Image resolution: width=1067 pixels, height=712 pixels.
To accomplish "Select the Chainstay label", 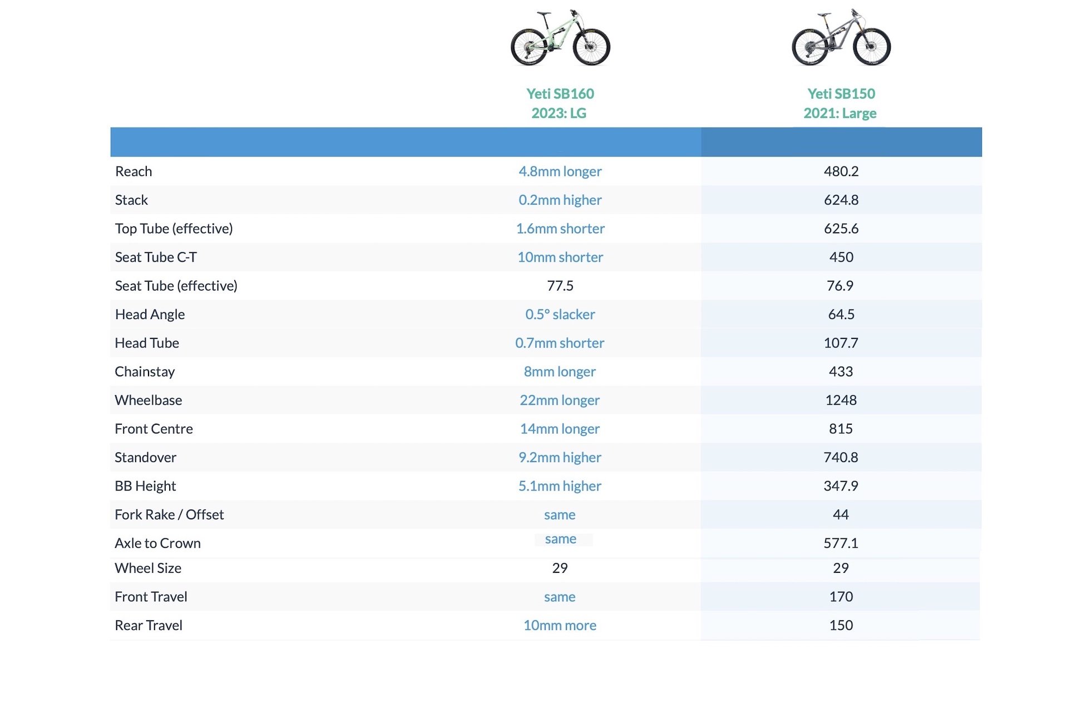I will tap(145, 372).
